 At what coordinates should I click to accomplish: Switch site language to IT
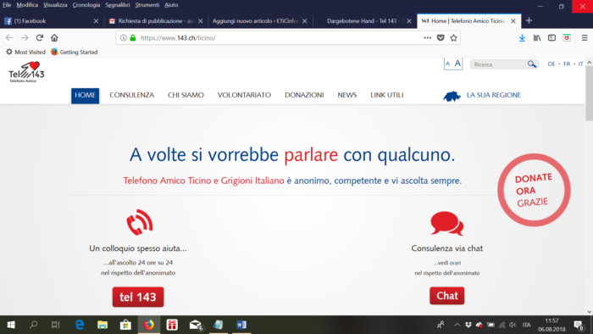click(x=580, y=64)
